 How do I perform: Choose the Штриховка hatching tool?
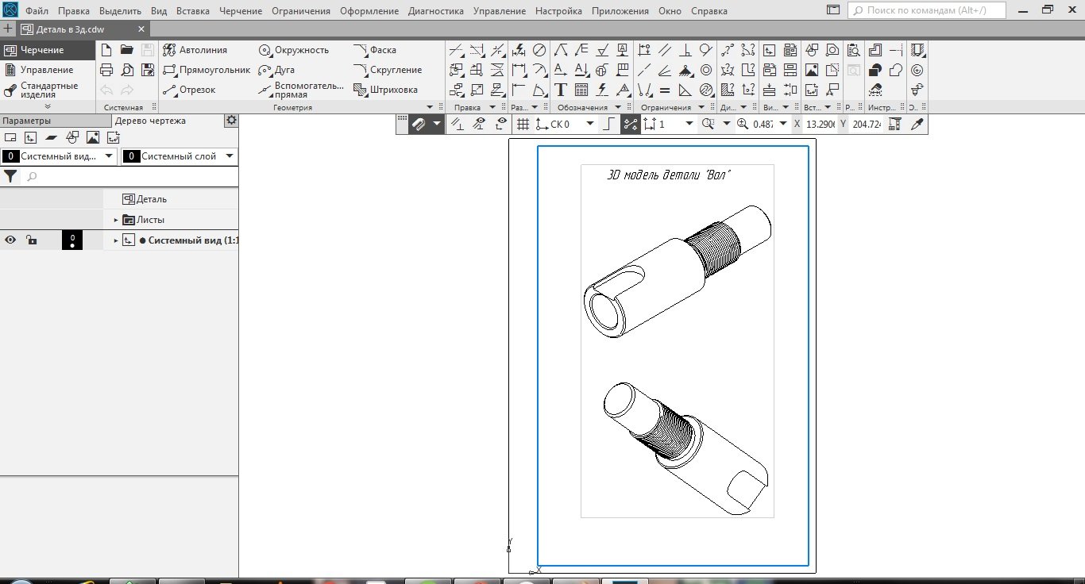(386, 90)
